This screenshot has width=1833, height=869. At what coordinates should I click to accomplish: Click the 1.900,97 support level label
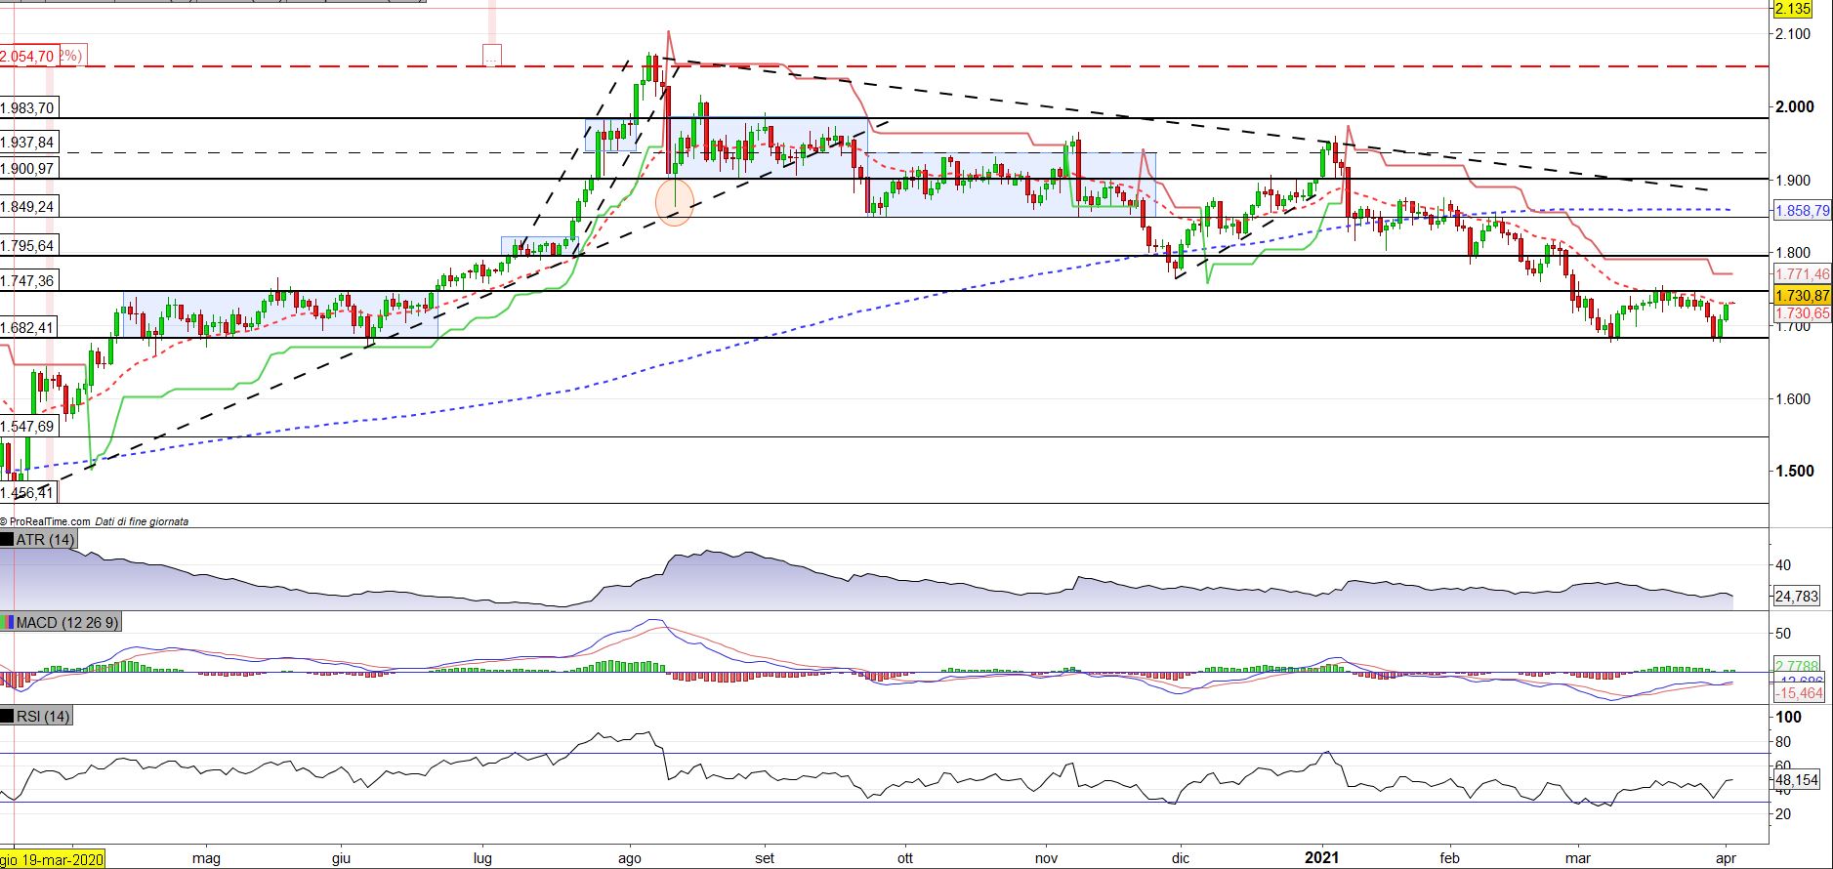(28, 169)
